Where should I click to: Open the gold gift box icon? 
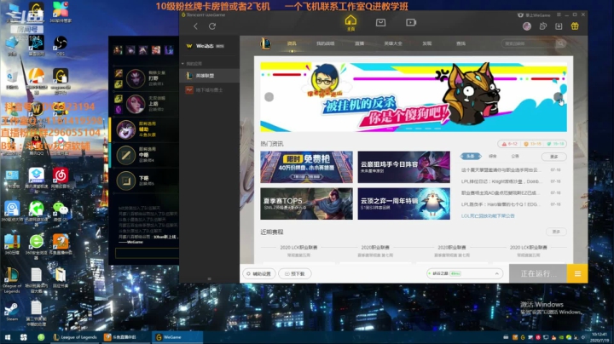tap(575, 26)
